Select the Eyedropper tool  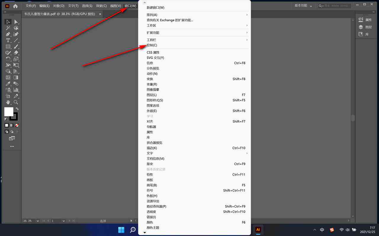pos(8,84)
